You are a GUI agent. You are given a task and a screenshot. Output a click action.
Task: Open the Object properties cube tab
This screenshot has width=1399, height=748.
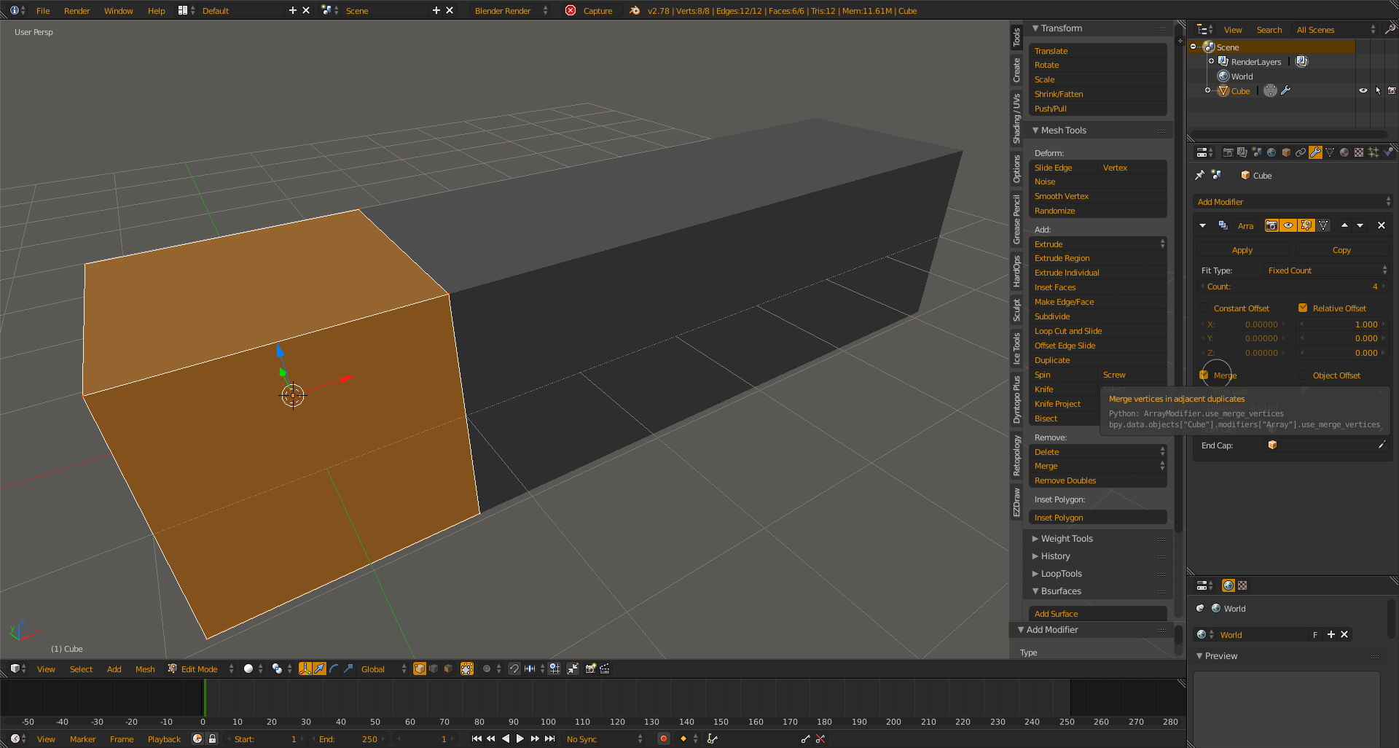(1286, 152)
